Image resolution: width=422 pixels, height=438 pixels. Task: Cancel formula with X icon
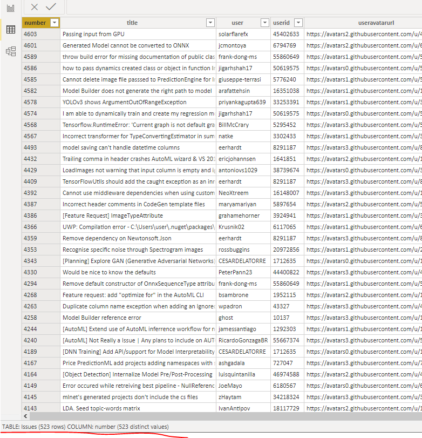pos(35,7)
